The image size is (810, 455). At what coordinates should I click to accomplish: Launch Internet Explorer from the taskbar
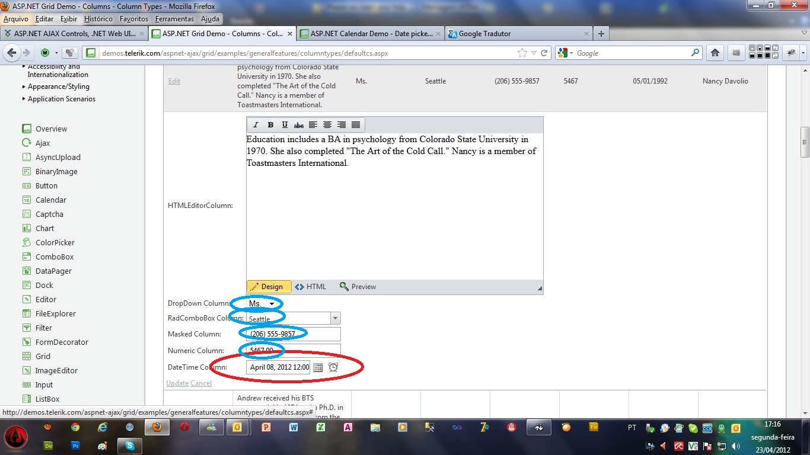(103, 427)
